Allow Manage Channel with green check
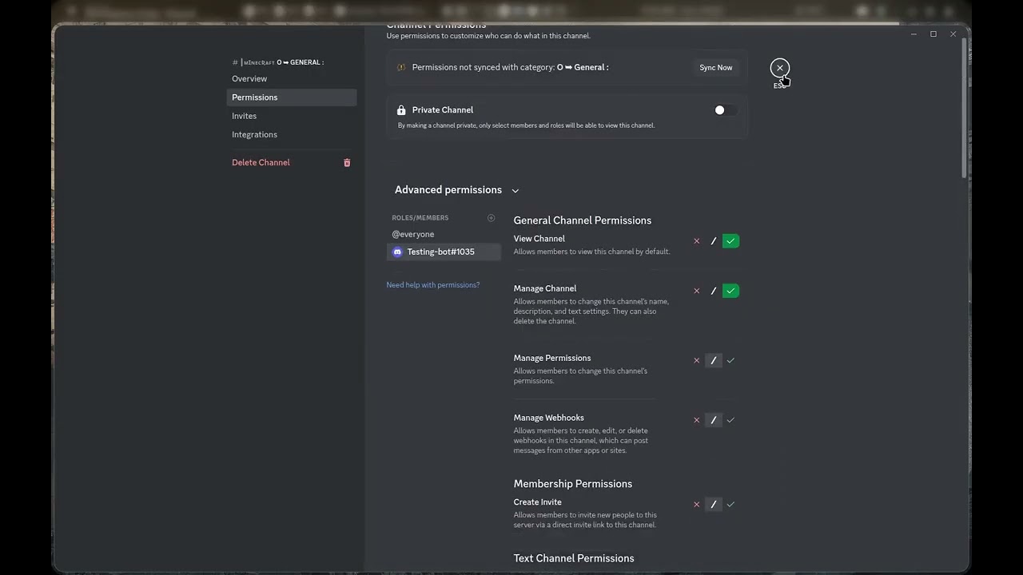This screenshot has height=575, width=1023. pos(730,291)
